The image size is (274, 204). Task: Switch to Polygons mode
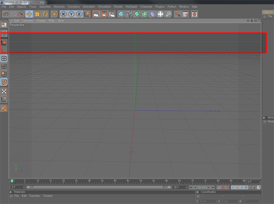(4, 74)
